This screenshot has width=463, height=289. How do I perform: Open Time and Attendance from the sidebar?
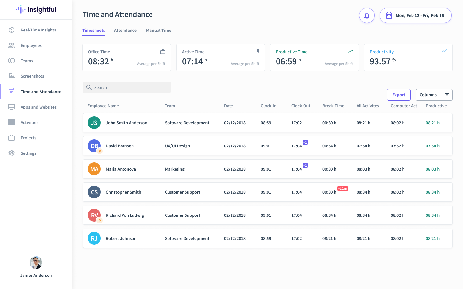[x=41, y=92]
